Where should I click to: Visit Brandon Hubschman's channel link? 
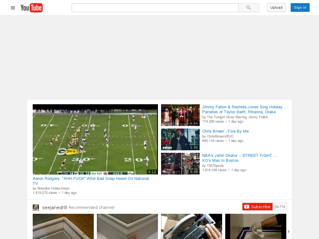[x=53, y=188]
